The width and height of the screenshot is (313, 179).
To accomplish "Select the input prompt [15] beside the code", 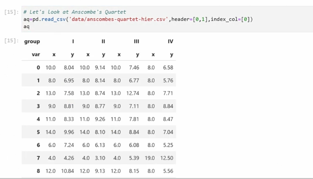I will point(12,12).
